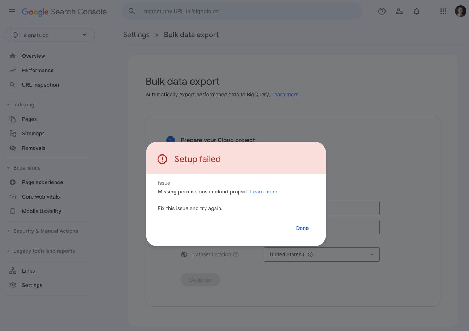Click the Performance trend icon
The image size is (469, 331).
13,70
